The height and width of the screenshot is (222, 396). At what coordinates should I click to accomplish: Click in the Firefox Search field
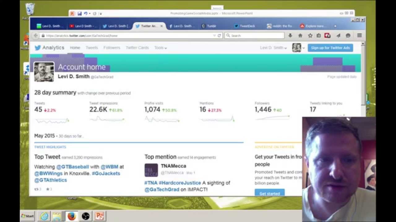254,36
